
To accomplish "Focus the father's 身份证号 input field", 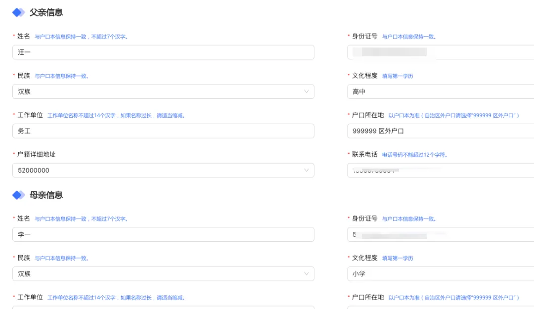I will click(x=441, y=52).
